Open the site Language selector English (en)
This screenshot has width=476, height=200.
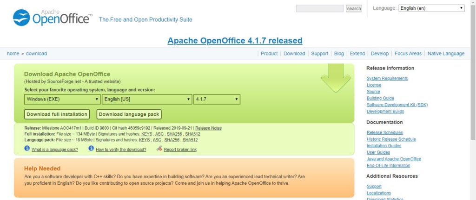[431, 8]
